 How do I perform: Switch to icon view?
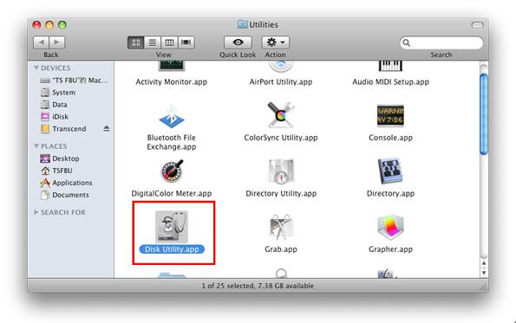(136, 42)
